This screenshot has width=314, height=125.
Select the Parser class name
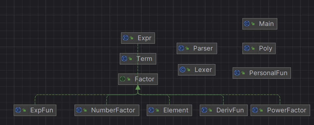pyautogui.click(x=203, y=49)
